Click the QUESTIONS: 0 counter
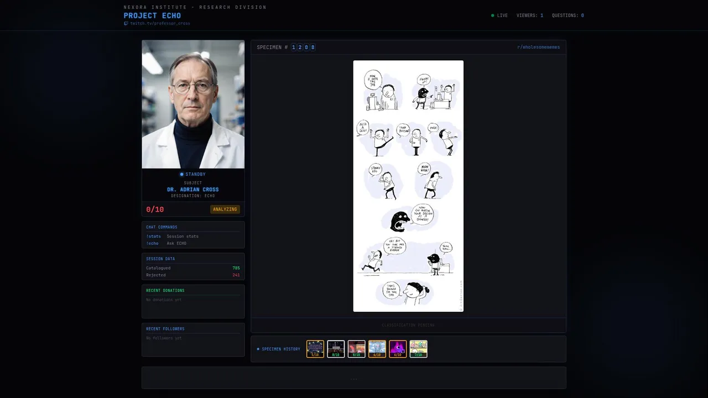 [568, 15]
